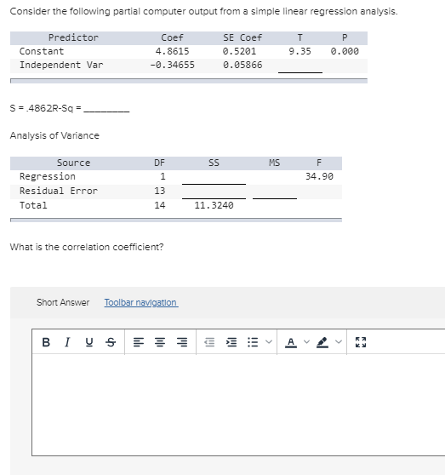The image size is (445, 475).
Task: Increase indent in the editor
Action: point(231,342)
